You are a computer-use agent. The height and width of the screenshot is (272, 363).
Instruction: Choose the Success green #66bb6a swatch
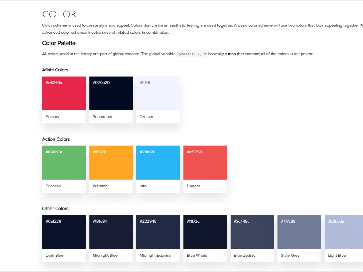click(x=64, y=162)
